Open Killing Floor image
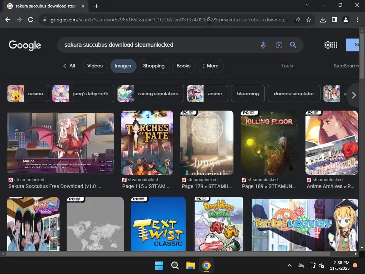The height and width of the screenshot is (274, 365). 269,143
